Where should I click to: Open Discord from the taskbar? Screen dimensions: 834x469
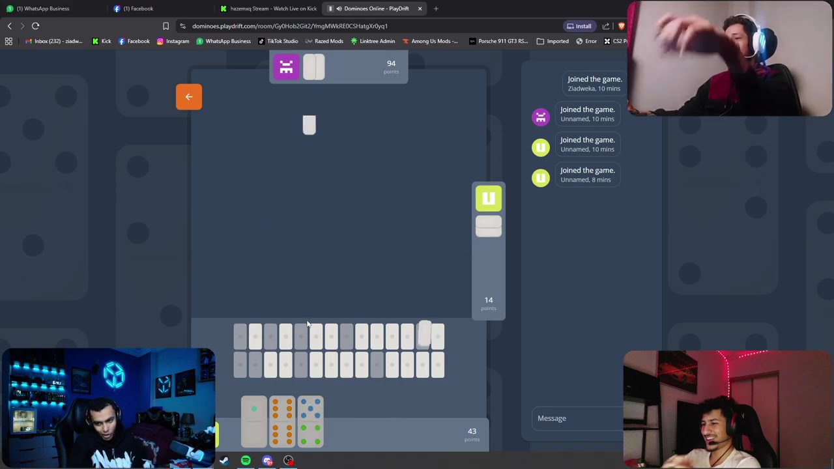coord(267,461)
